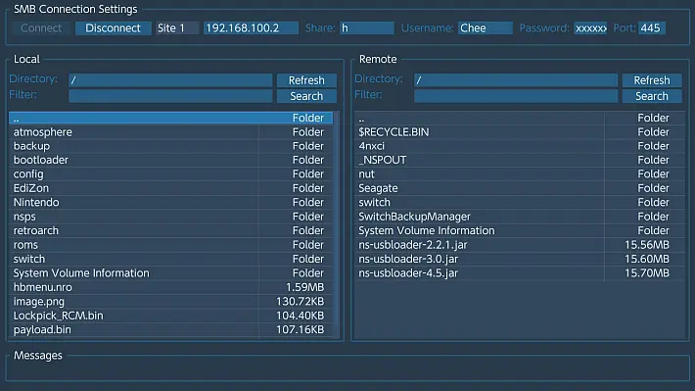Screen dimensions: 695x391
Task: Select the Lockpick_RCM.bin file
Action: point(170,316)
